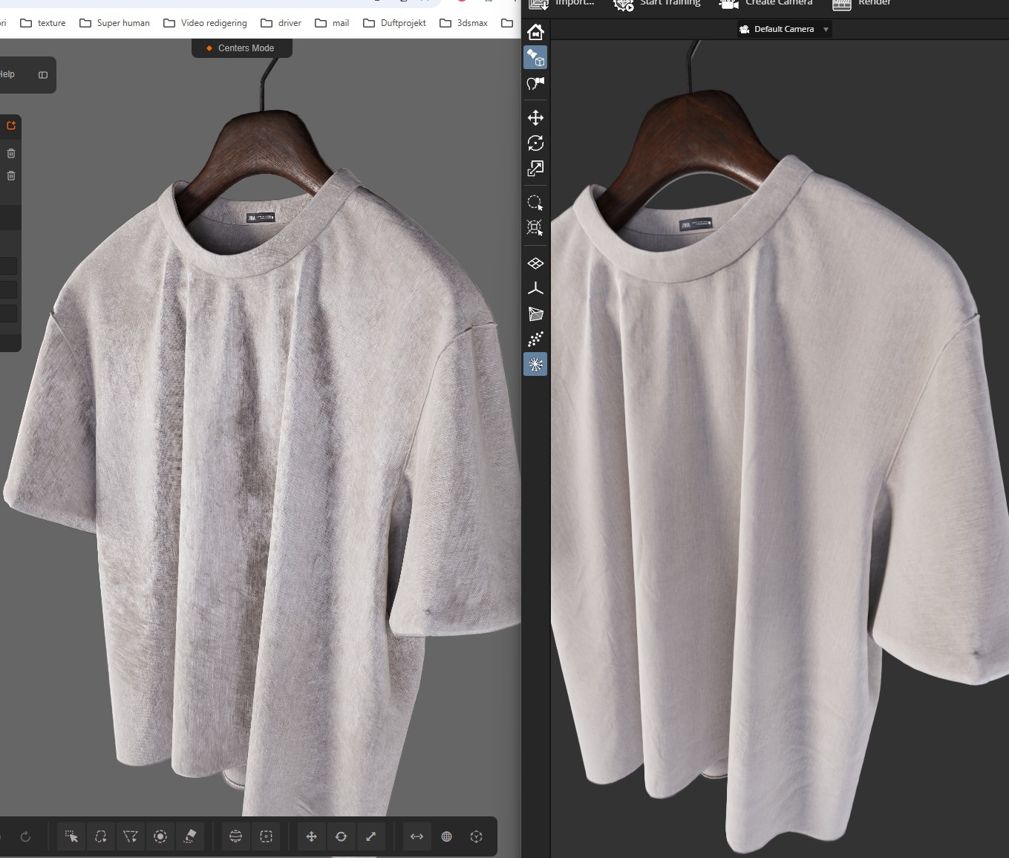
Task: Click the redo arrow in bottom toolbar
Action: pos(25,836)
